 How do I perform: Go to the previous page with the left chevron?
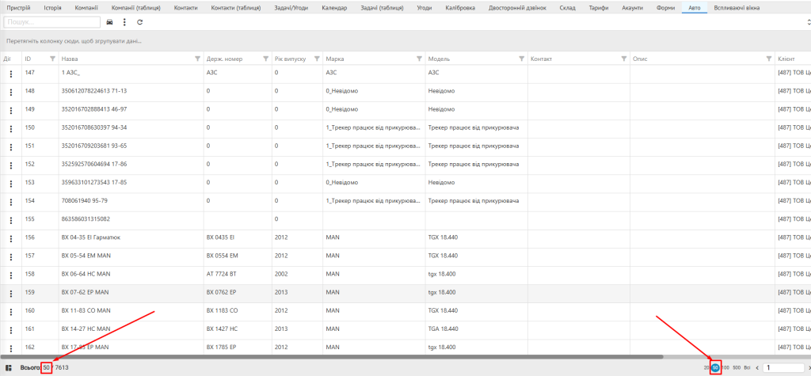coord(757,368)
